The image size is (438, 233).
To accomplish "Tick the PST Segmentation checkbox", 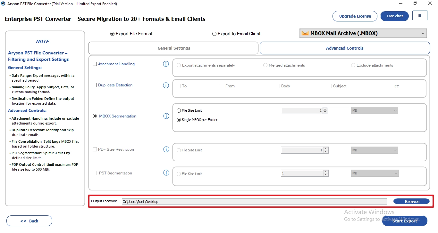I will [95, 173].
